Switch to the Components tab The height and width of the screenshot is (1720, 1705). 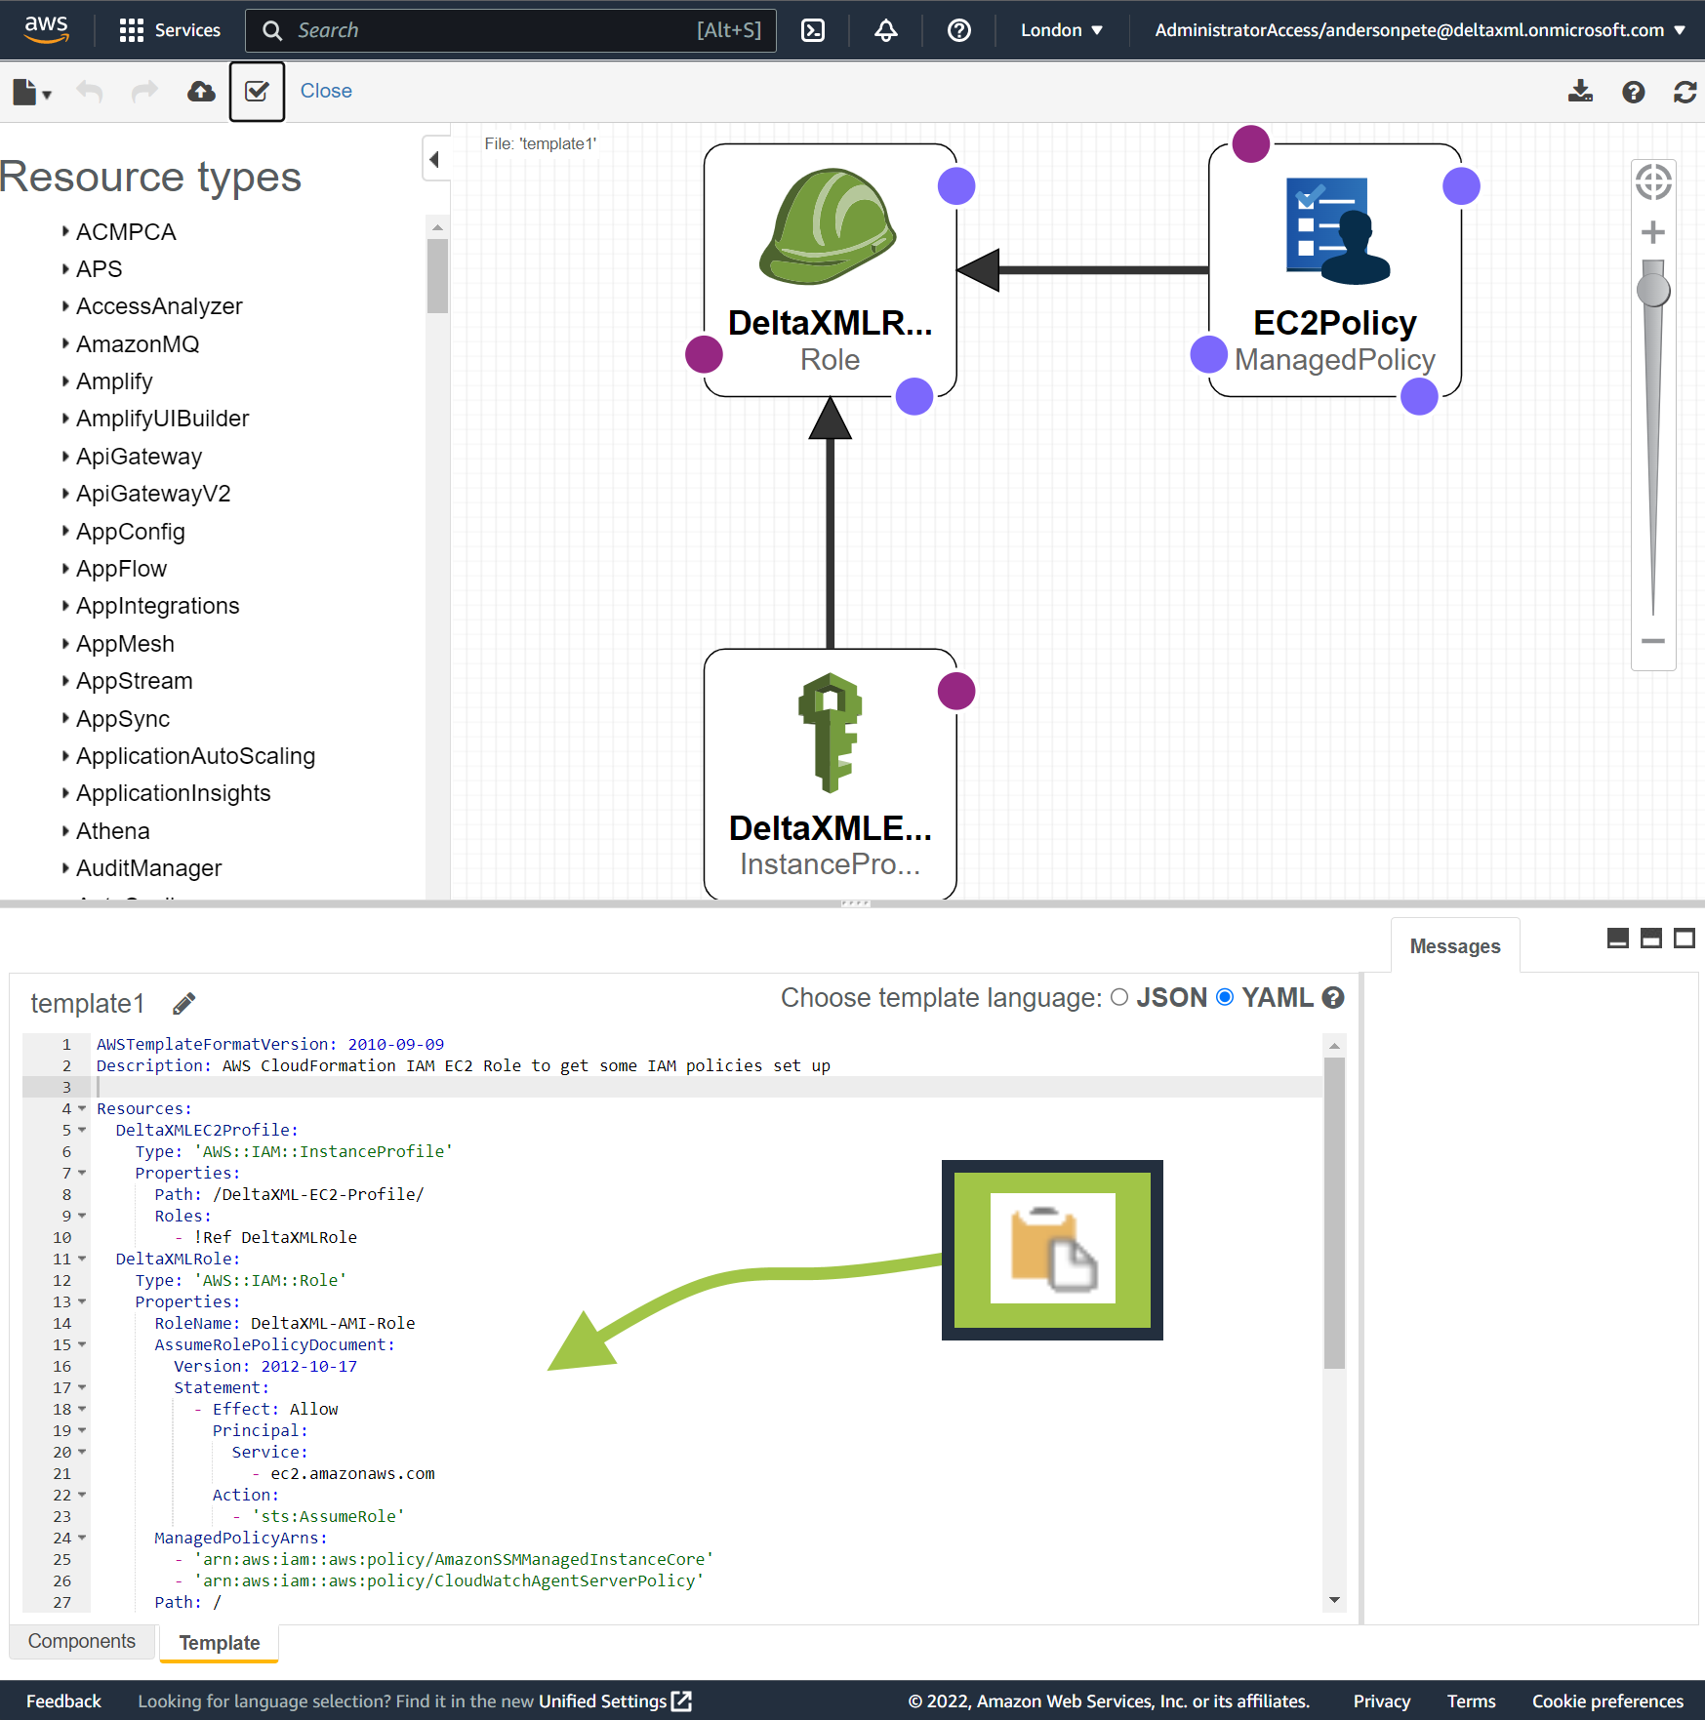[82, 1641]
